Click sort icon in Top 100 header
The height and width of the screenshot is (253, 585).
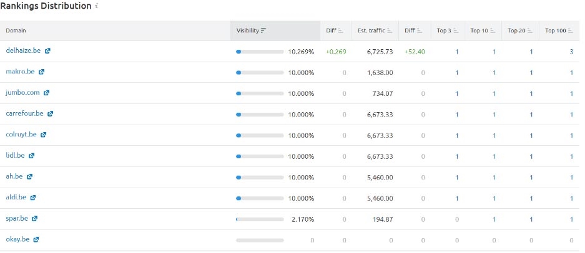[571, 31]
